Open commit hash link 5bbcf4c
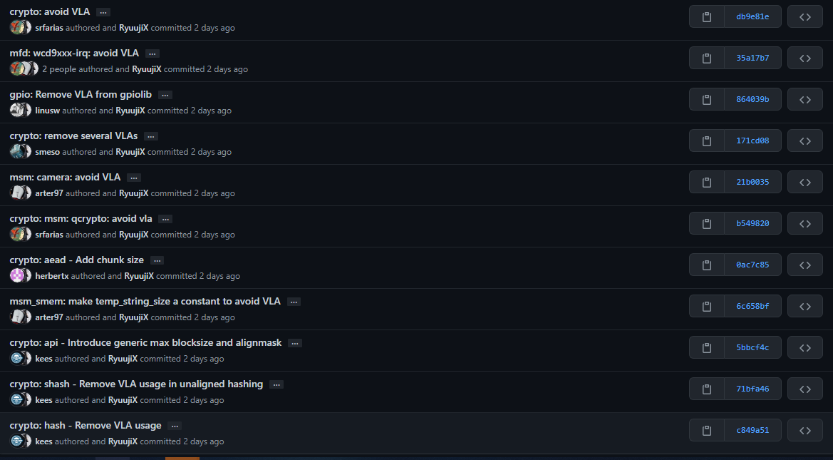Viewport: 833px width, 460px height. [x=752, y=347]
